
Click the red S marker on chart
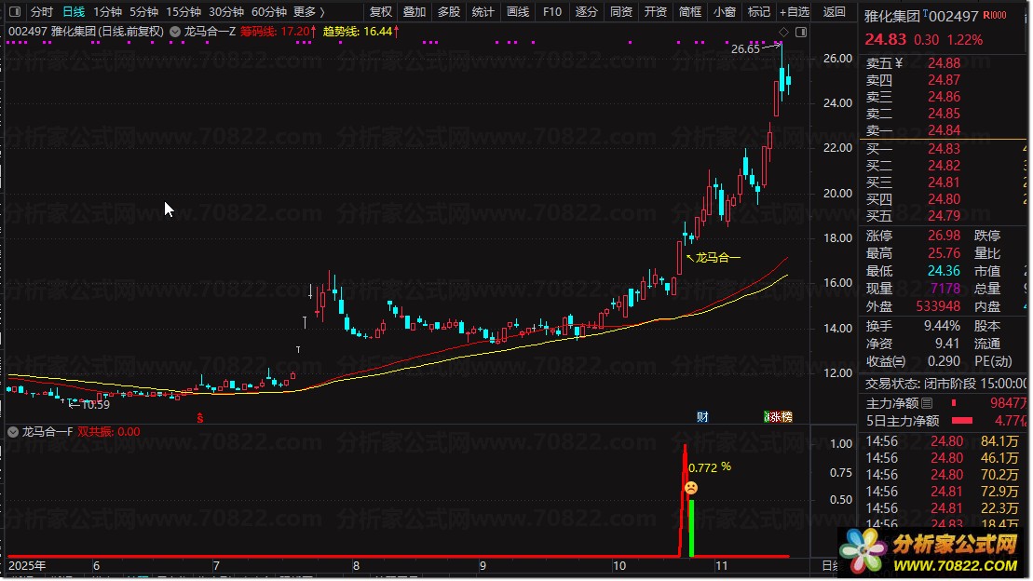(x=200, y=418)
